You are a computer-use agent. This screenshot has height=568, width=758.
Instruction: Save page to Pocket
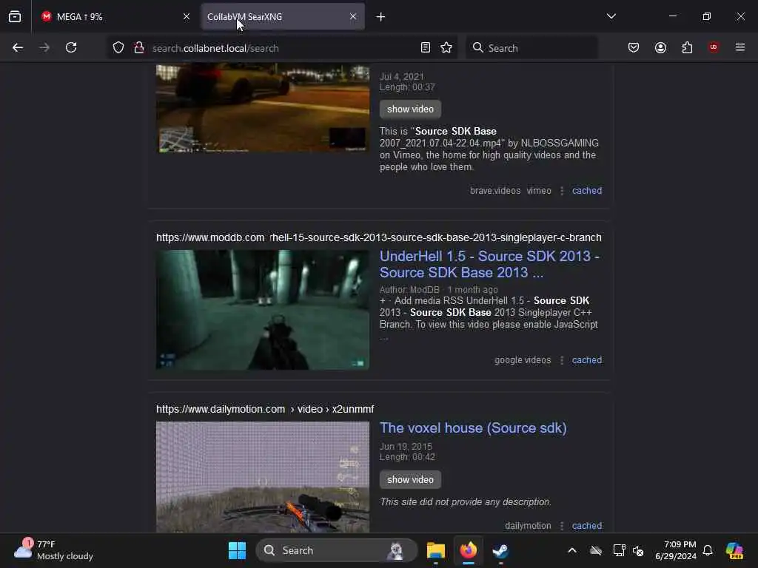click(x=634, y=47)
